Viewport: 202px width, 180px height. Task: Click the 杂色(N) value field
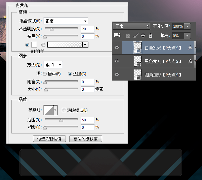88,36
